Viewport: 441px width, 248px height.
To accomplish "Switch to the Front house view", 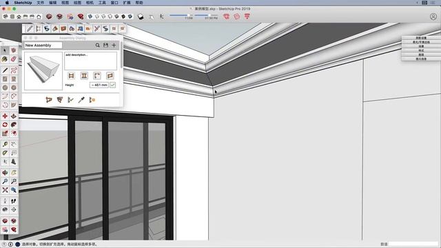I will [19, 17].
